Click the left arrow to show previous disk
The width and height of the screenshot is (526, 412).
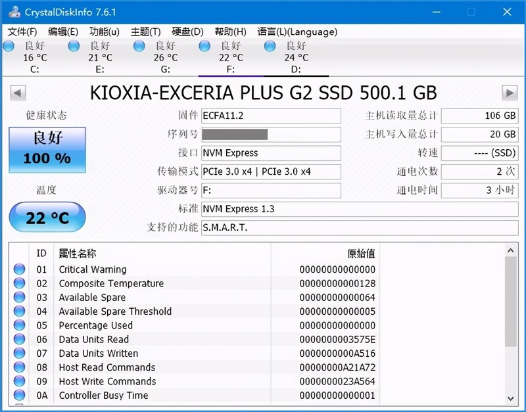(x=16, y=93)
